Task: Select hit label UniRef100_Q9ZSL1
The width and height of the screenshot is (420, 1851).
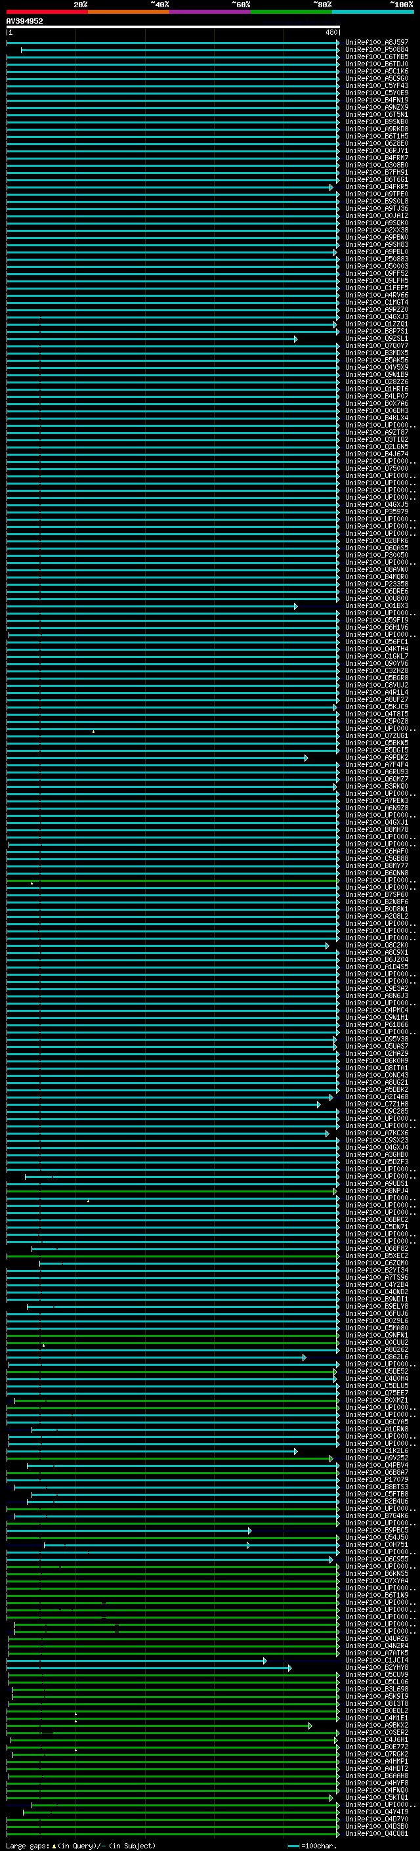Action: [377, 338]
